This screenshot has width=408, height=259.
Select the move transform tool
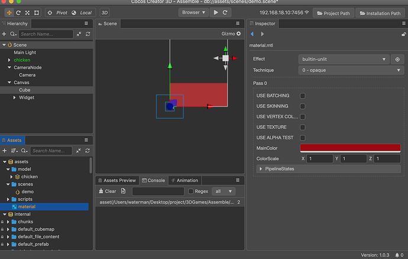tap(9, 12)
